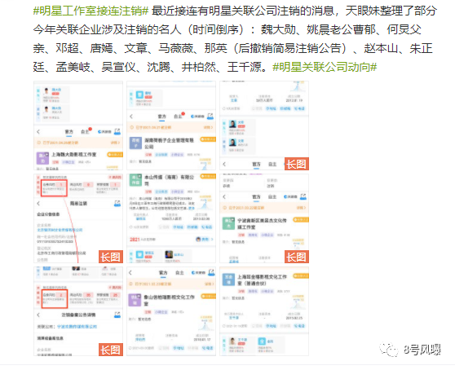Image resolution: width=455 pixels, height=370 pixels.
Task: Open top-row long image with 文章 profile cards
Action: pos(264,126)
